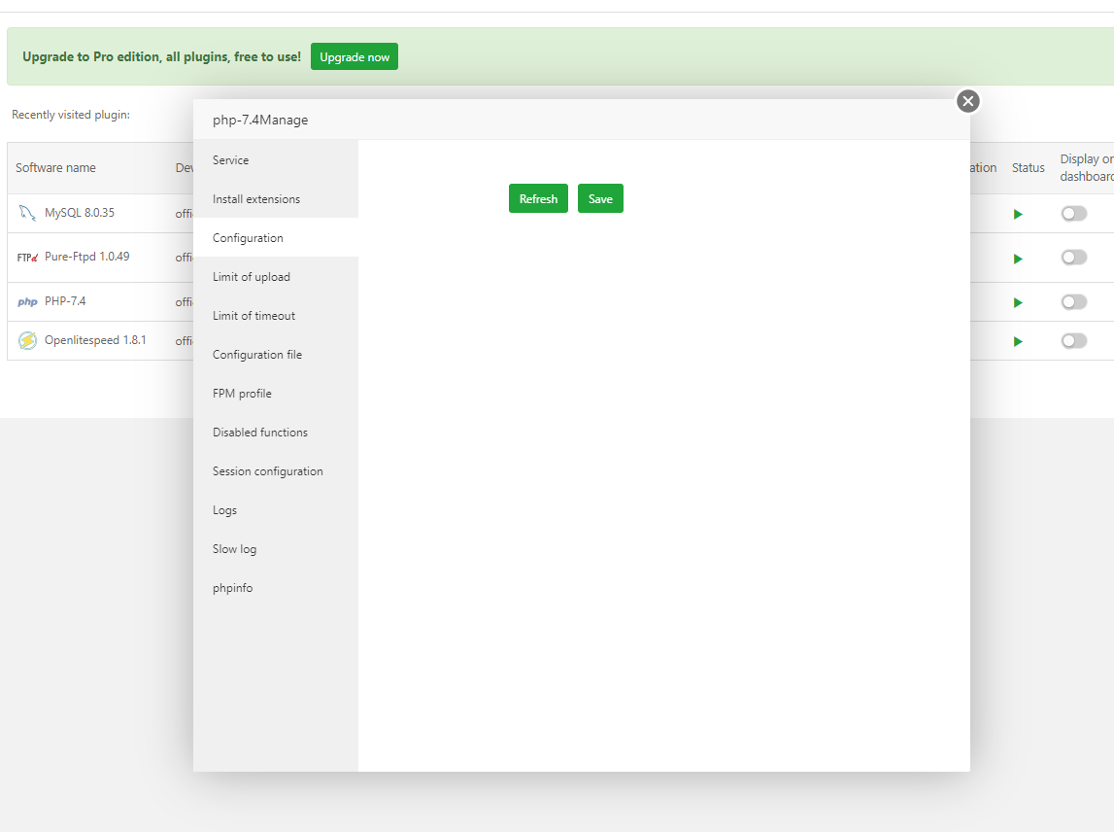Open the phpinfo section

point(232,587)
